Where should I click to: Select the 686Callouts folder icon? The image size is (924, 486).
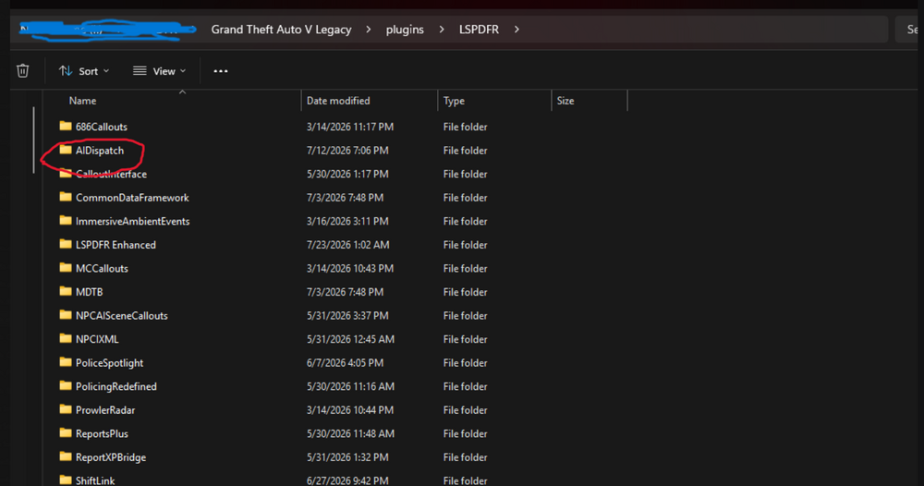[66, 126]
